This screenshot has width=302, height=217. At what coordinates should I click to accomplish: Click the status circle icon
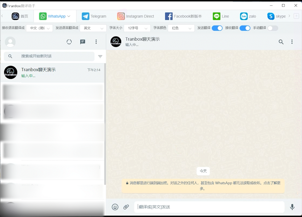(69, 42)
